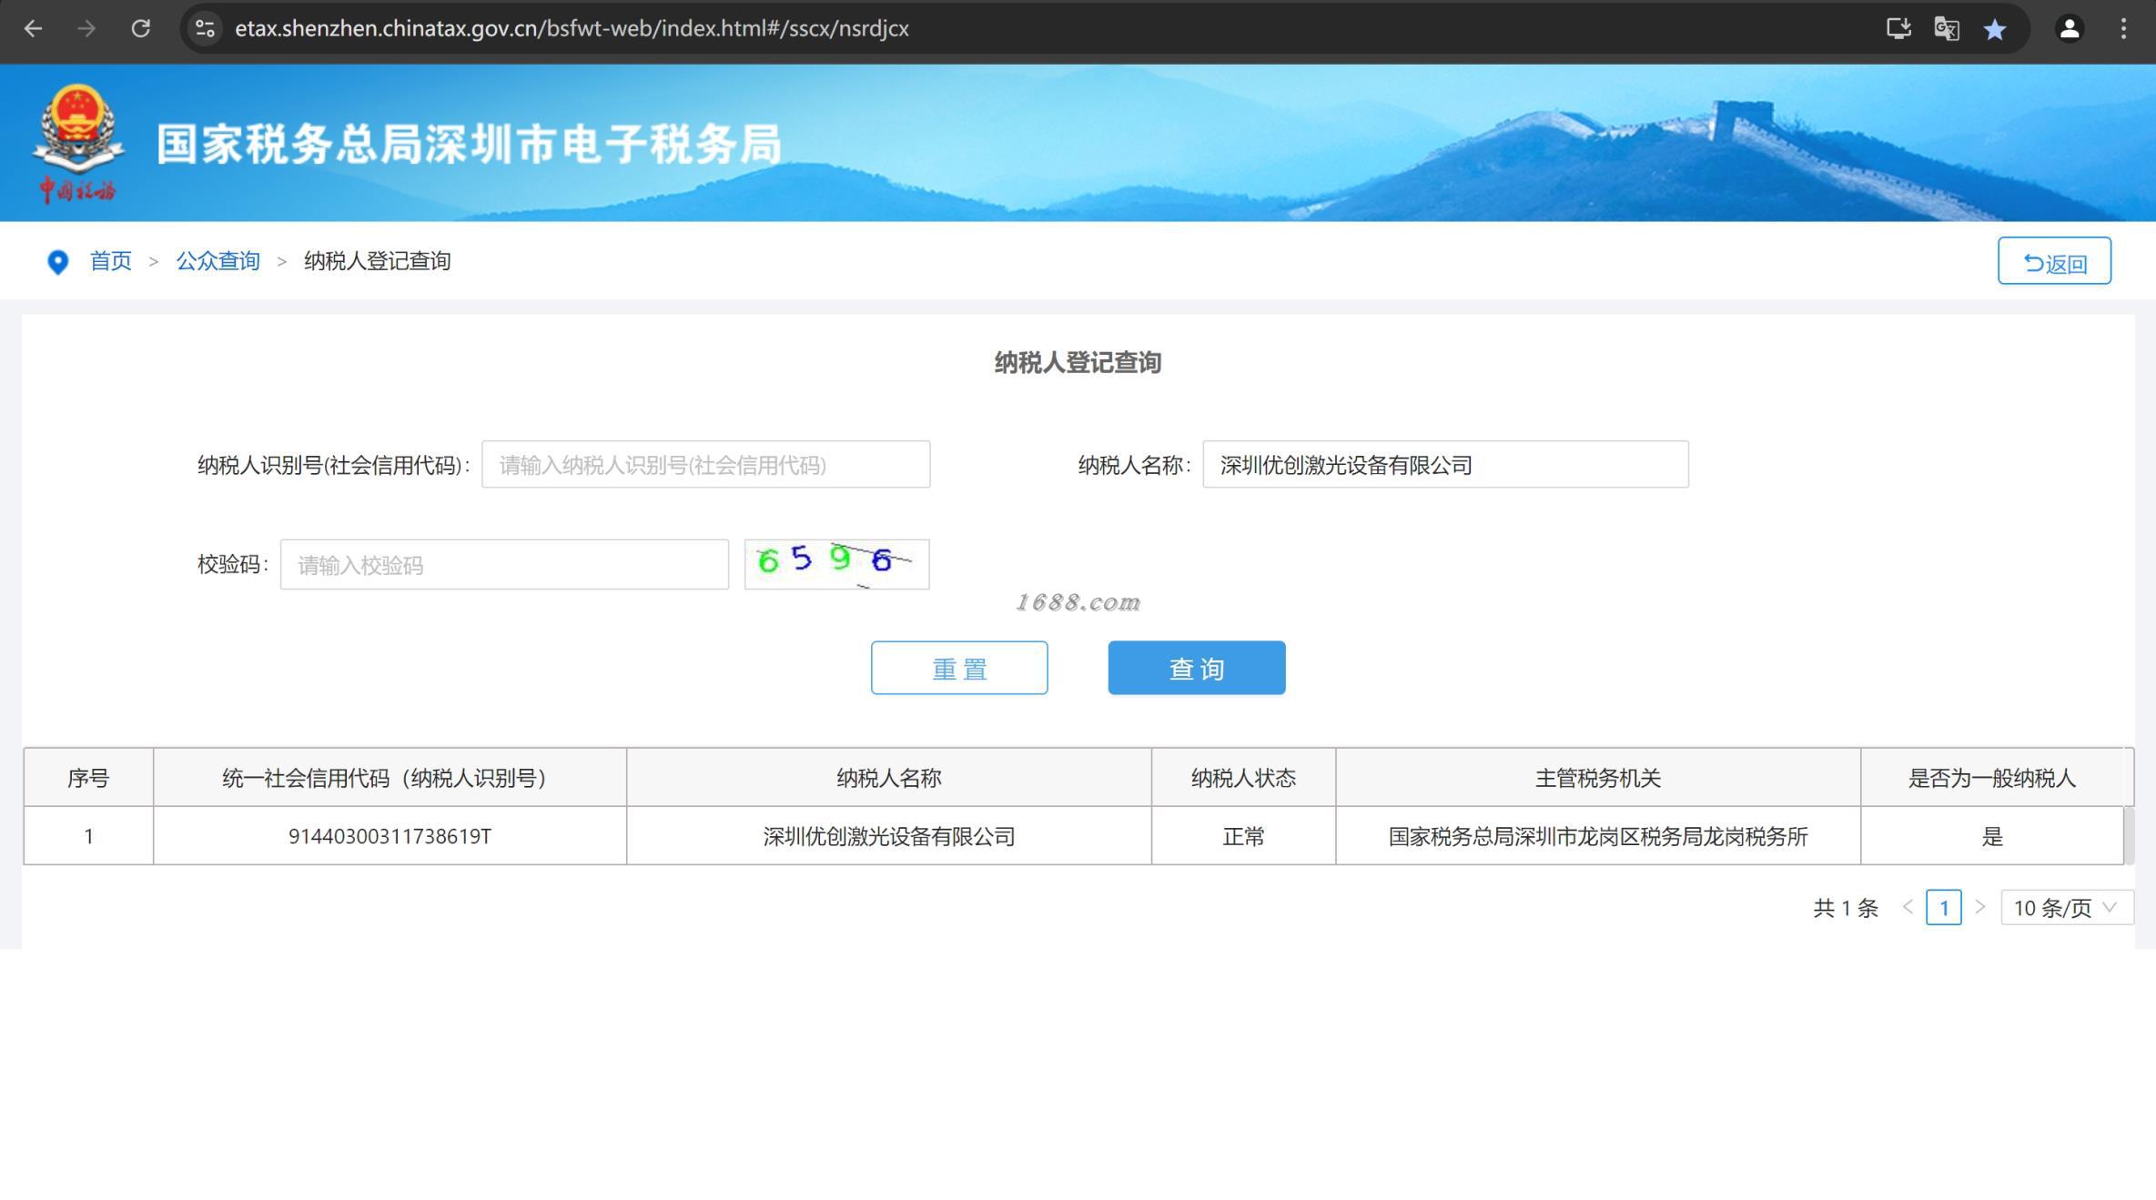The width and height of the screenshot is (2156, 1200).
Task: Refresh the captcha image 6596
Action: tap(836, 564)
